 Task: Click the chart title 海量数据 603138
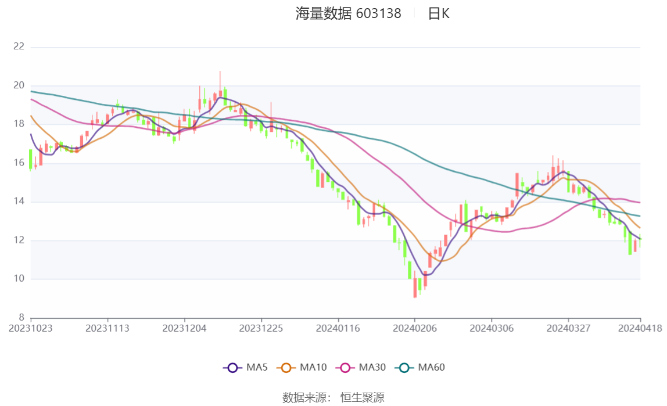(348, 14)
